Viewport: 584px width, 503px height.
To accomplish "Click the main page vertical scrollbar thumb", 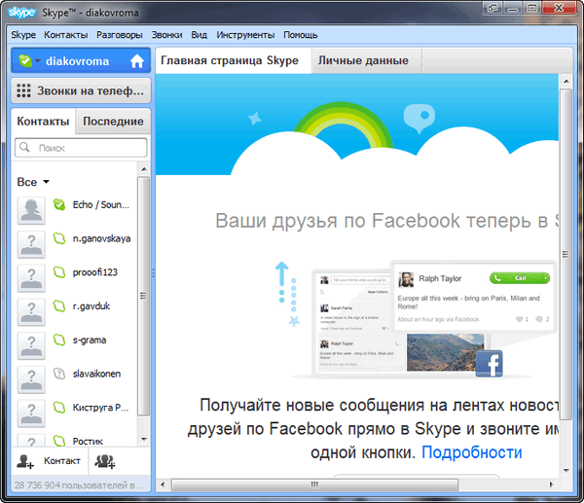I will [566, 254].
